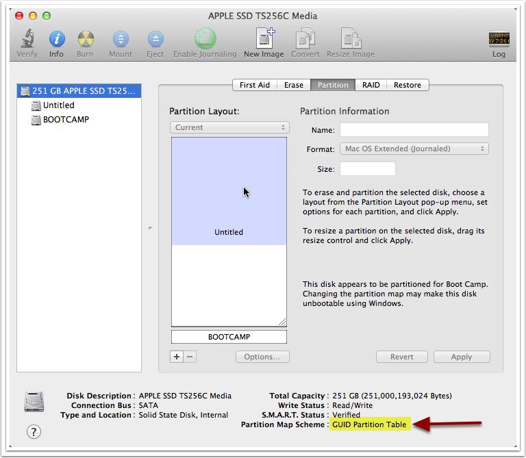This screenshot has width=526, height=458.
Task: Click Enable Journaling toolbar icon
Action: pyautogui.click(x=205, y=38)
